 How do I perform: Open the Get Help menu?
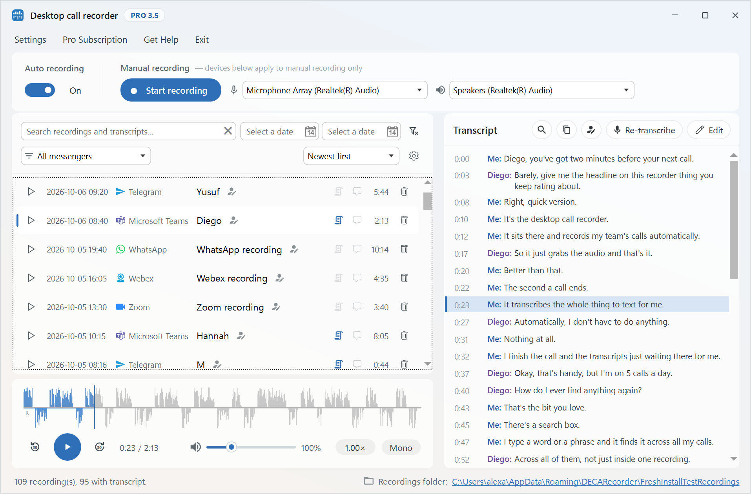tap(161, 40)
